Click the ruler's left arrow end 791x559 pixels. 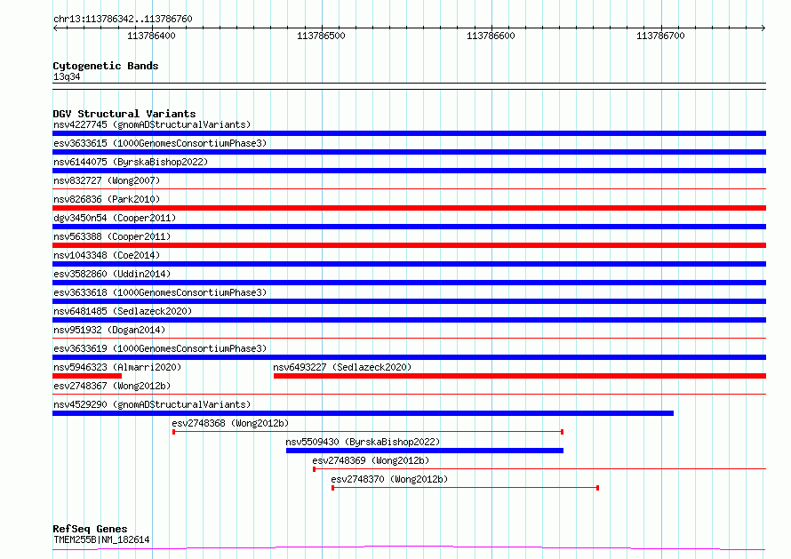tap(55, 28)
